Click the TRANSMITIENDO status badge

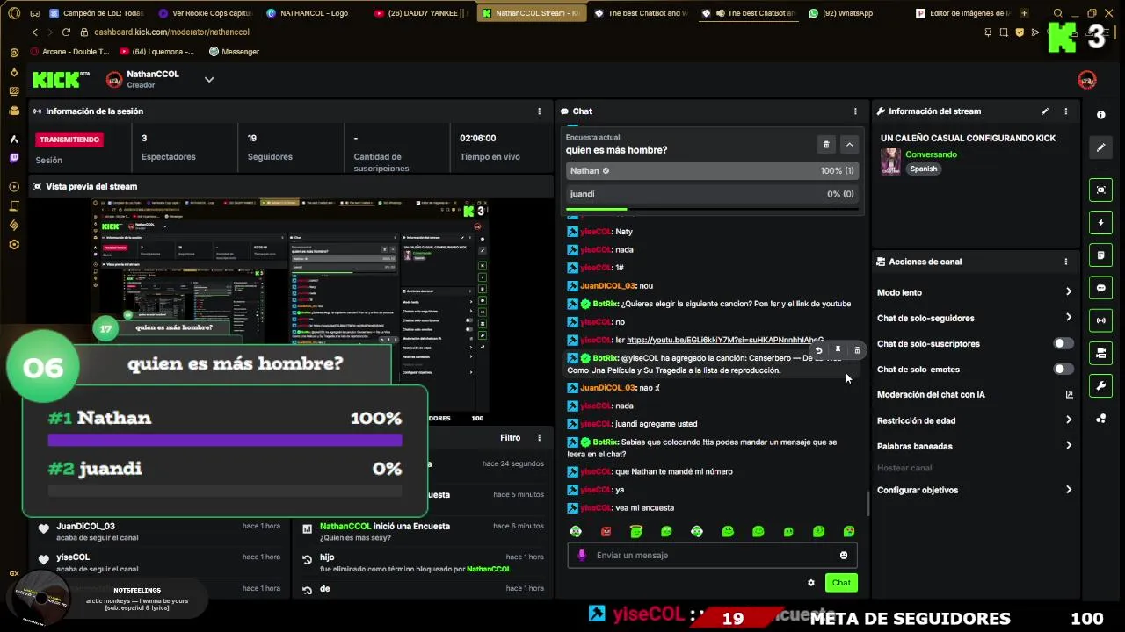click(69, 140)
